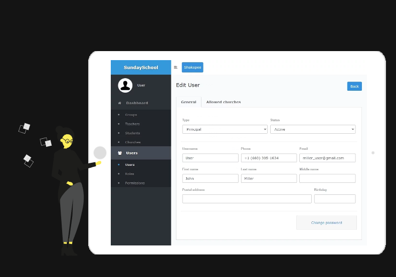Click the hamburger menu toggle icon
Image resolution: width=396 pixels, height=277 pixels.
(175, 67)
